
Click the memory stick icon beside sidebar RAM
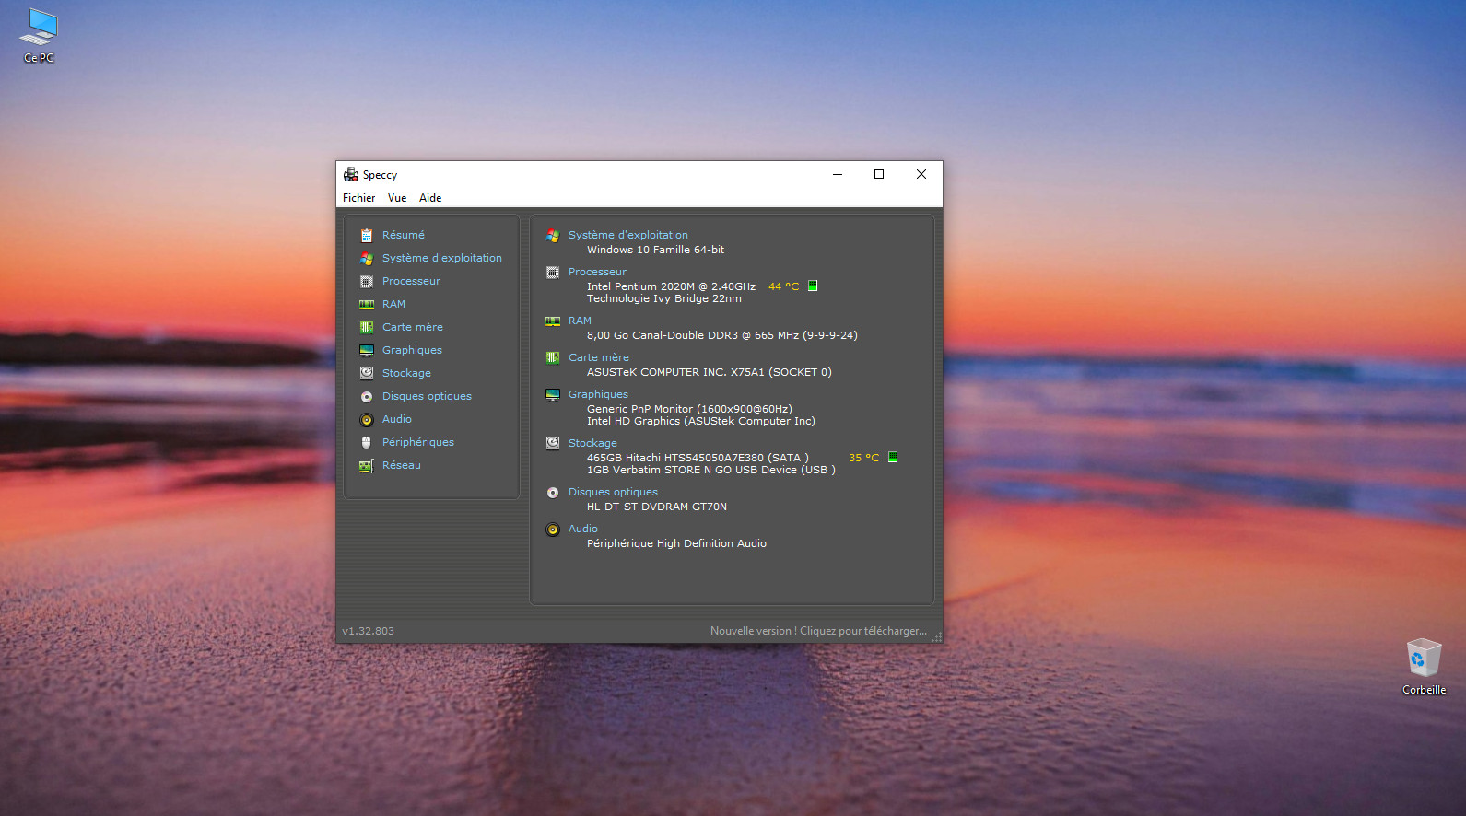[367, 304]
